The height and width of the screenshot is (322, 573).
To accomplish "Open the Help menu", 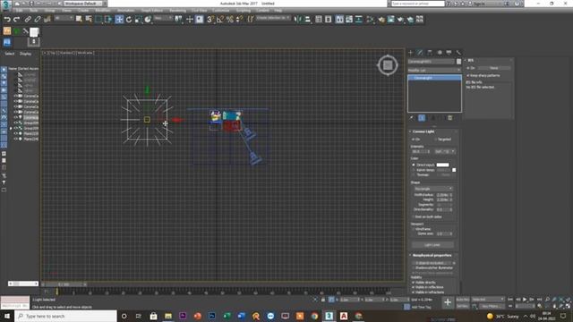I will pos(278,10).
